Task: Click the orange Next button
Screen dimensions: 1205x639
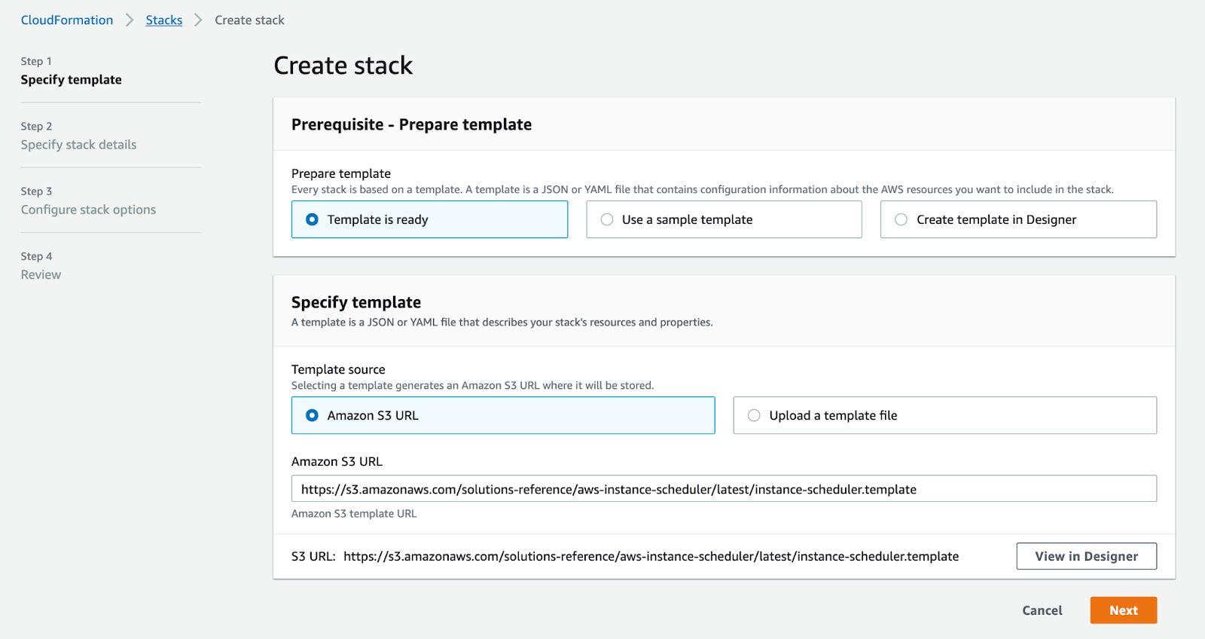Action: click(x=1124, y=610)
